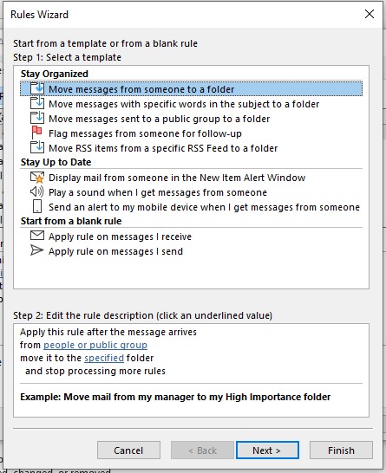
Task: Select 'Flag messages from someone for follow-up'
Action: [145, 133]
